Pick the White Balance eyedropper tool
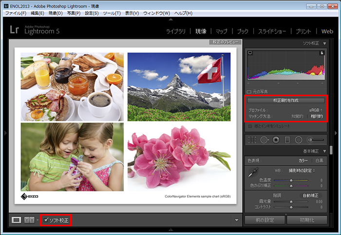 253,172
